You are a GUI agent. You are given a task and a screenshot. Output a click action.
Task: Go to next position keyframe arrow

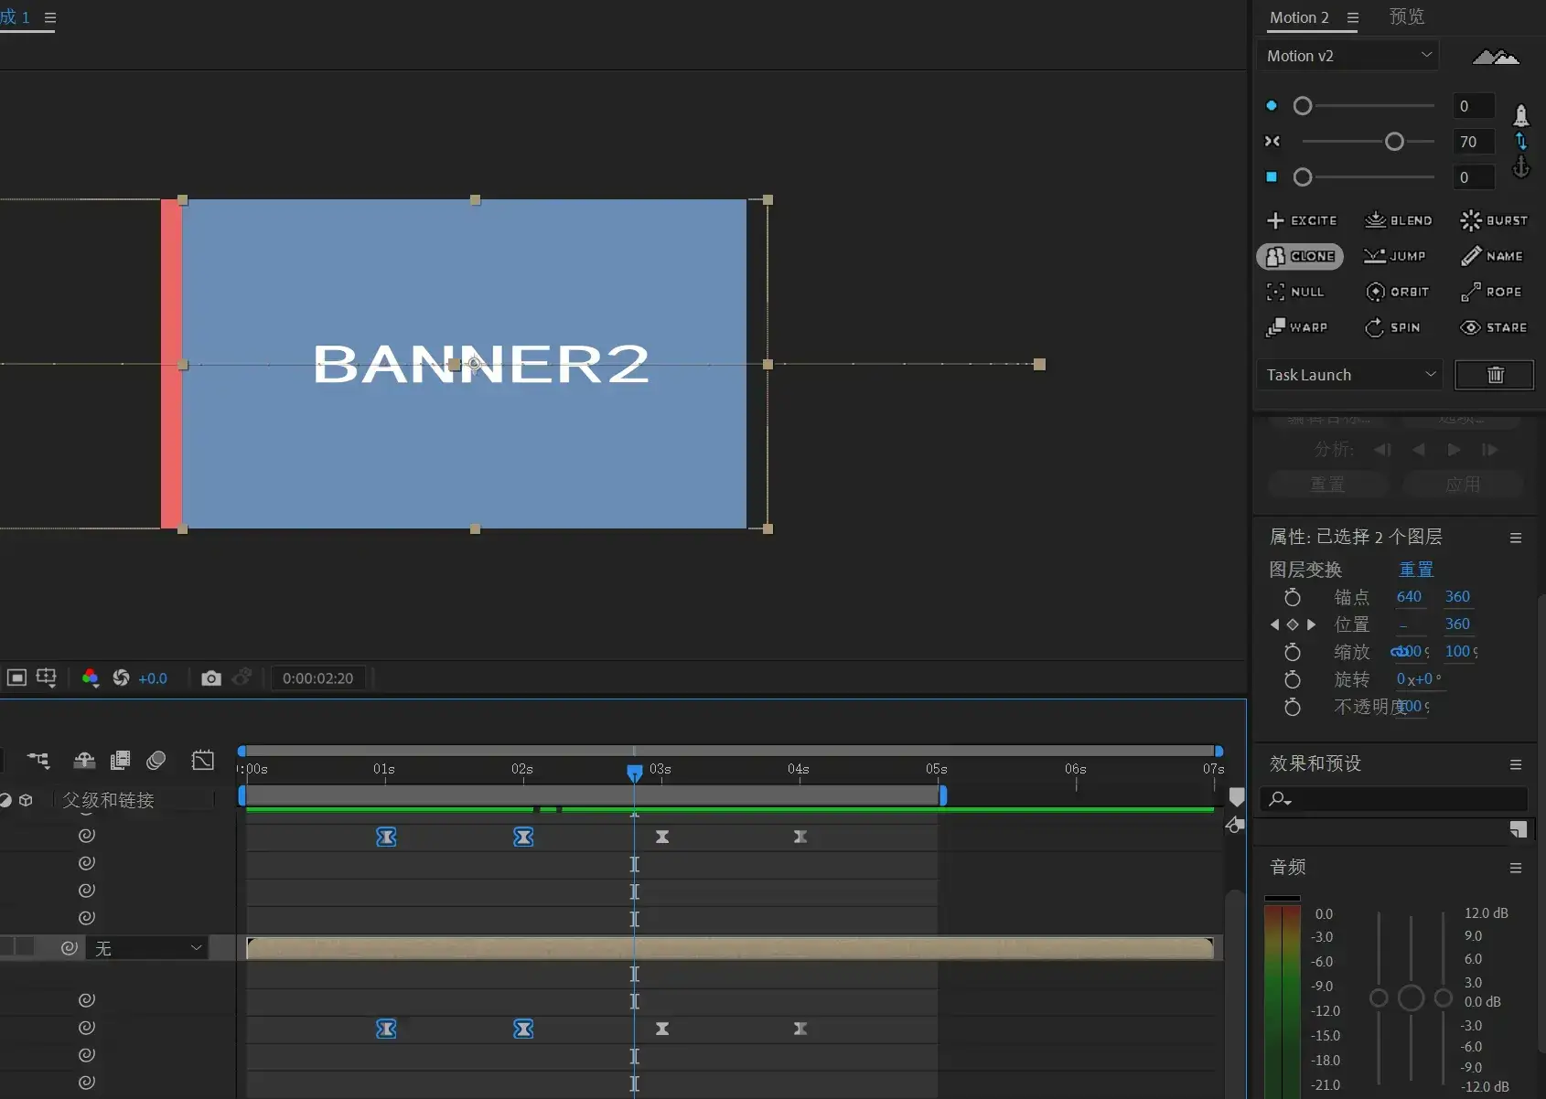[1311, 624]
